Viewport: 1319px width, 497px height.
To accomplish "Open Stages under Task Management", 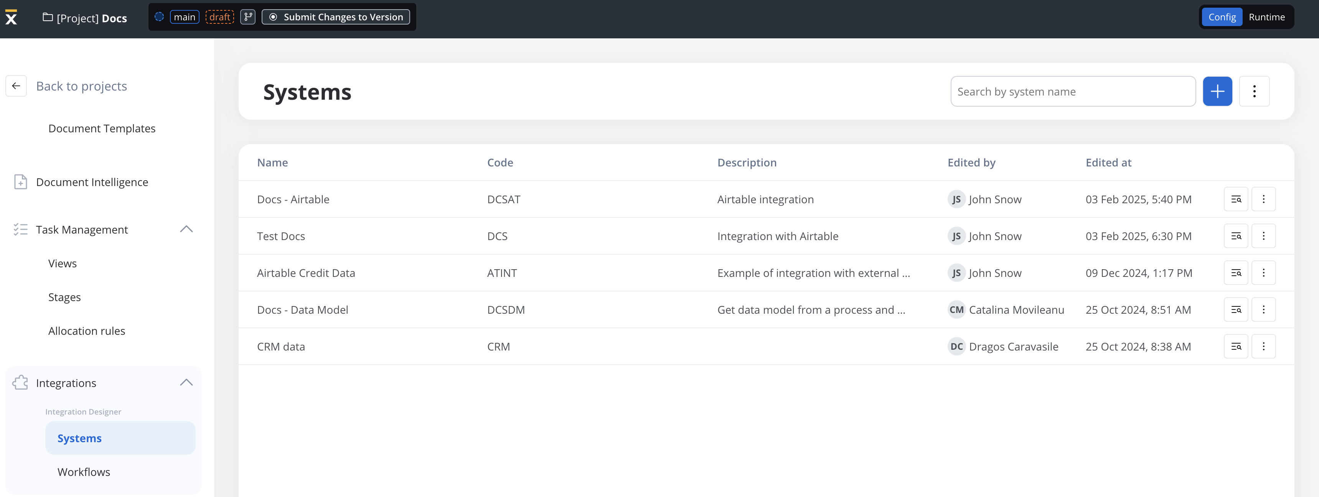I will coord(64,297).
